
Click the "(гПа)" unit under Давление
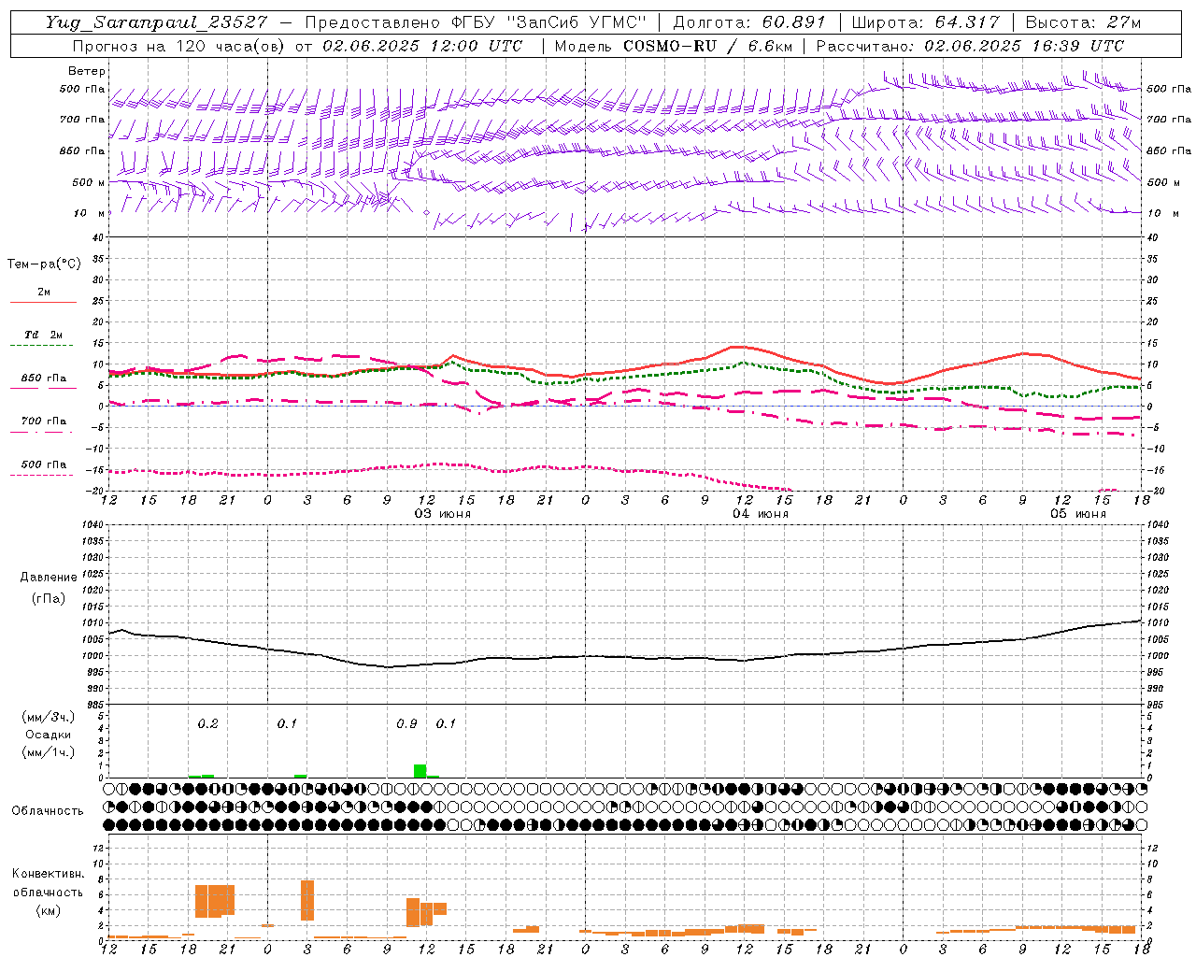click(x=49, y=598)
